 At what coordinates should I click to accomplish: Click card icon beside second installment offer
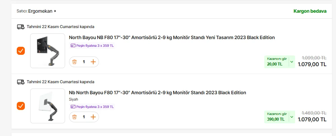(73, 107)
